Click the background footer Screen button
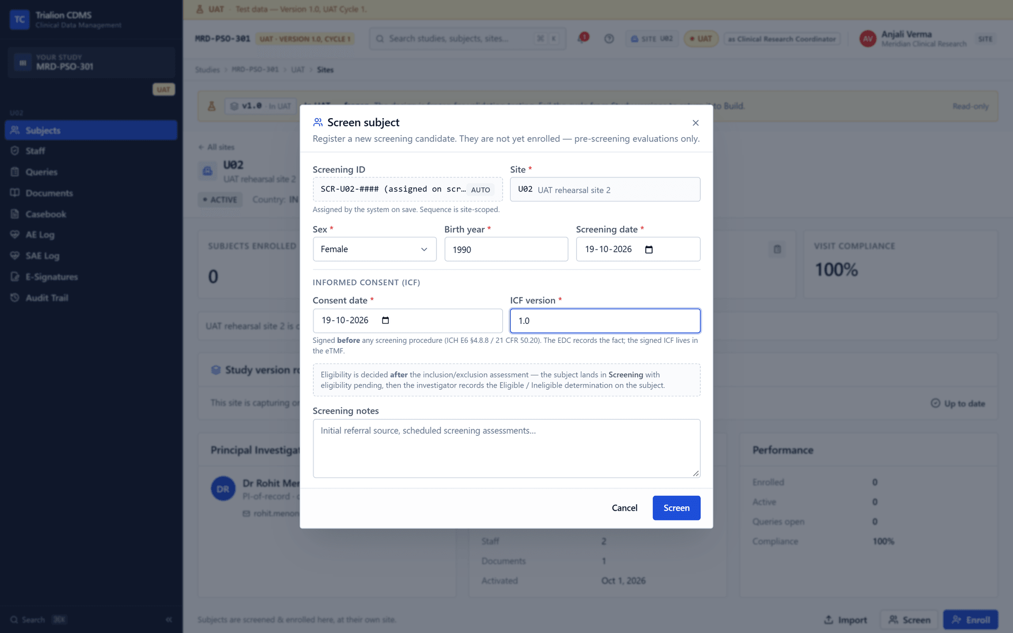The image size is (1013, 633). point(910,620)
